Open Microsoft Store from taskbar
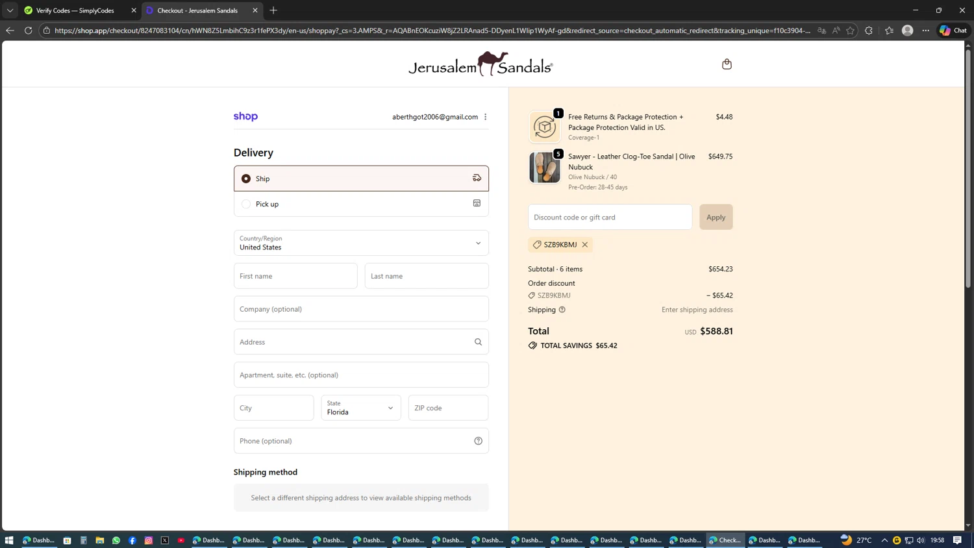The image size is (974, 548). pos(68,540)
